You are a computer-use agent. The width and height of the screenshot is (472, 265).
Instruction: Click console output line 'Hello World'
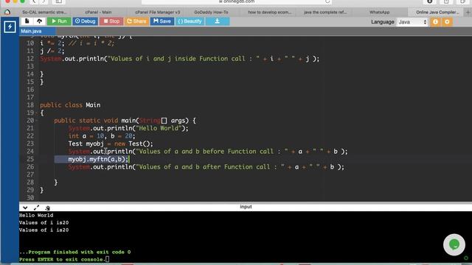coord(36,216)
